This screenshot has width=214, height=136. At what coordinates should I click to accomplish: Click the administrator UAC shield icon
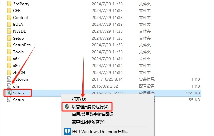pos(67,107)
